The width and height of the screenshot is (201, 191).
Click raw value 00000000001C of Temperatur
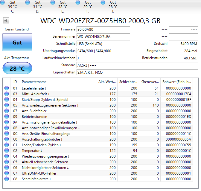(x=179, y=151)
